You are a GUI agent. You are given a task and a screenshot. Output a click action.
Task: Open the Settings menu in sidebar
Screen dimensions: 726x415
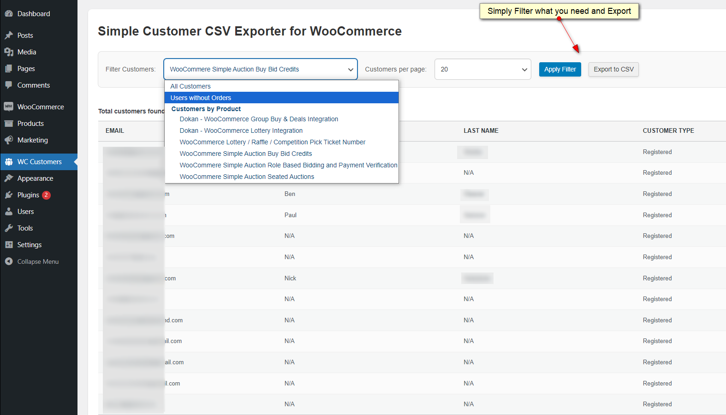[30, 245]
